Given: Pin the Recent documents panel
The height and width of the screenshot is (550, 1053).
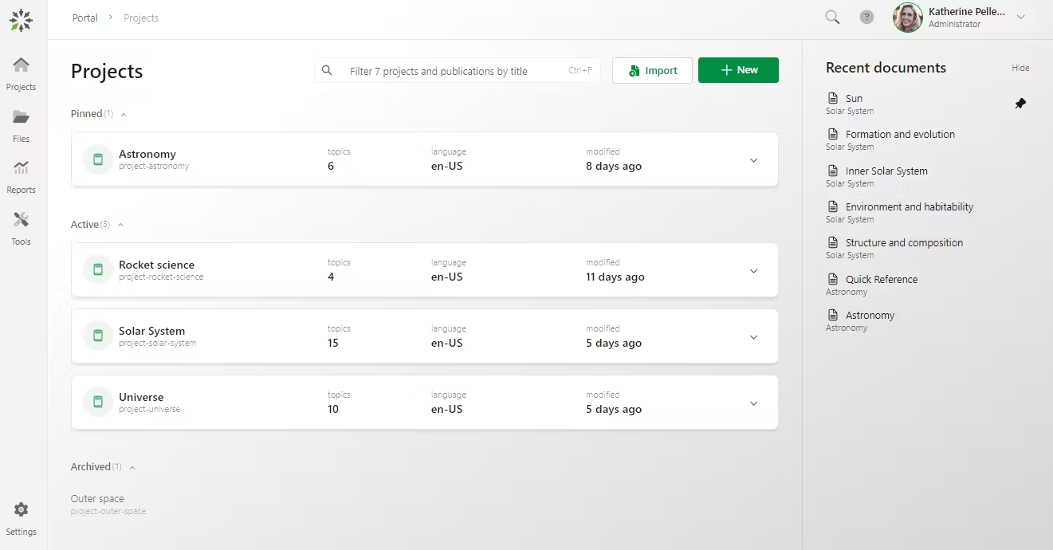Looking at the screenshot, I should coord(1020,103).
